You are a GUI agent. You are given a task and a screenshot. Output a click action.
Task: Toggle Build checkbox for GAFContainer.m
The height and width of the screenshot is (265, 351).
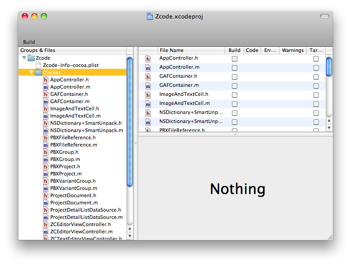pos(234,86)
